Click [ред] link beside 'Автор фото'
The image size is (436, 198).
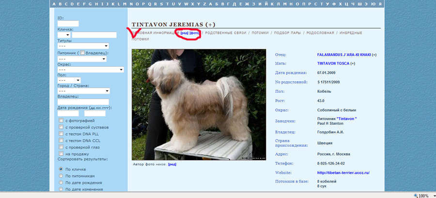pos(172,164)
